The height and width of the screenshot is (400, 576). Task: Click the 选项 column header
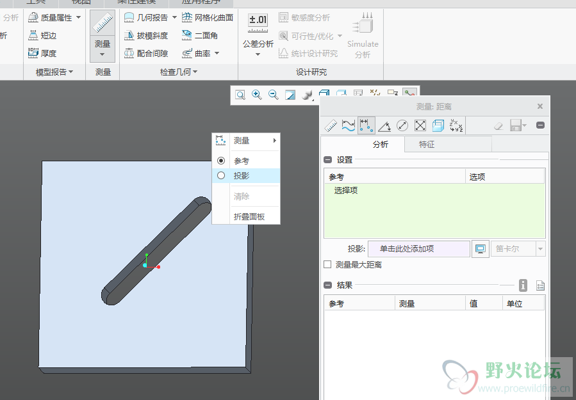(x=505, y=177)
